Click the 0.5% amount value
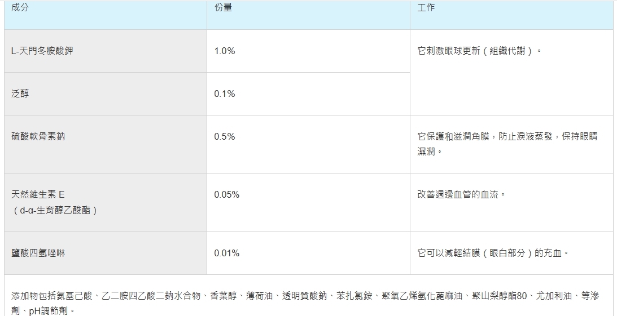 click(225, 137)
